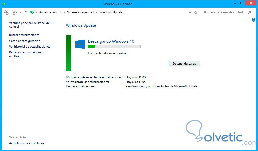The height and width of the screenshot is (151, 258).
Task: Open the recent locations dropdown arrow
Action: click(20, 12)
